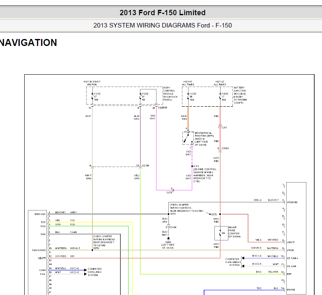322x295 pixels.
Task: Click the TBO circuit label
Action: [259, 288]
